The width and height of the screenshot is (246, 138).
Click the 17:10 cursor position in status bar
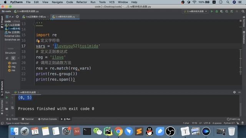tap(194, 123)
